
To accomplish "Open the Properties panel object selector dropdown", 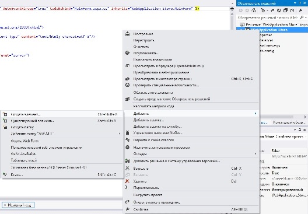I will (x=306, y=136).
